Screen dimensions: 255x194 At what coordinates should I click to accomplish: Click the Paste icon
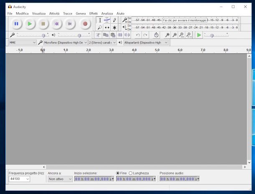point(113,35)
